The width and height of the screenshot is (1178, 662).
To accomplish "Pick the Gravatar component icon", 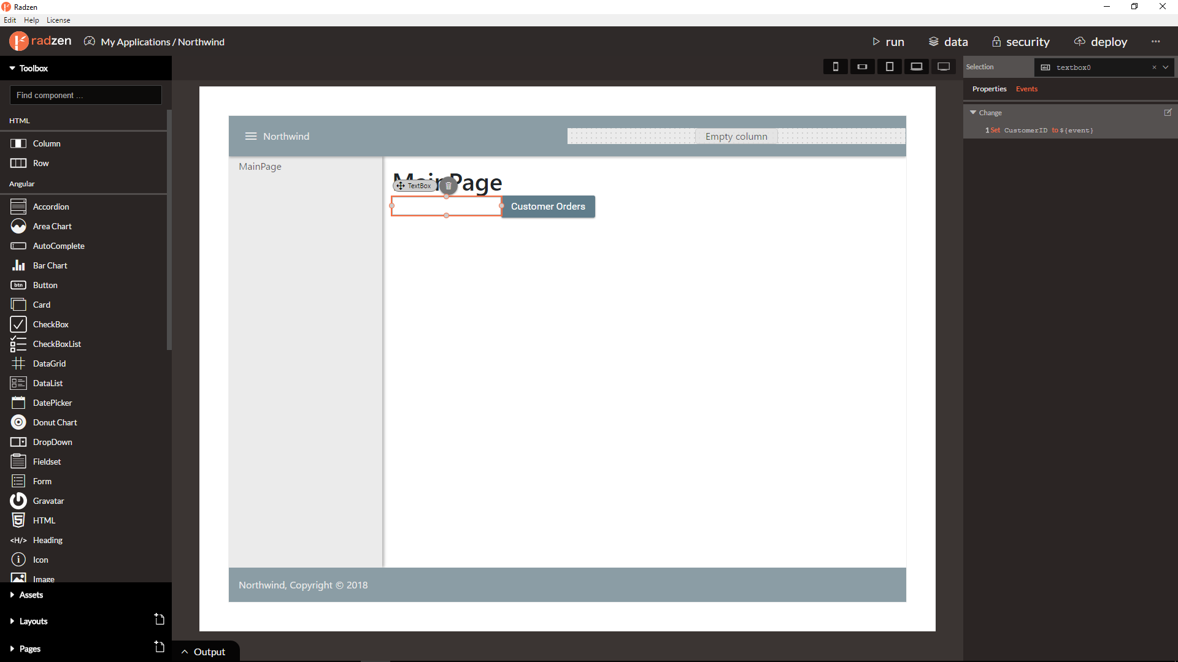I will [x=18, y=501].
